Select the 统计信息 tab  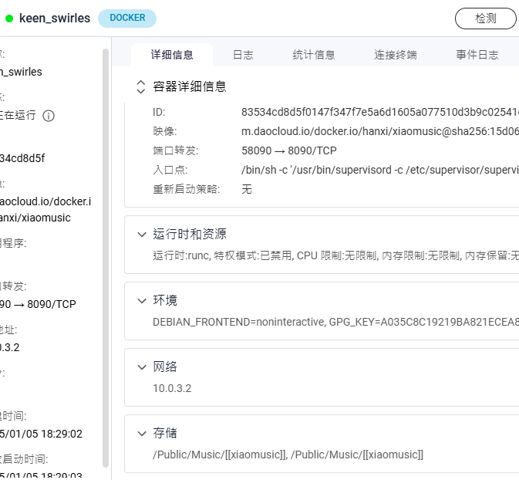314,55
